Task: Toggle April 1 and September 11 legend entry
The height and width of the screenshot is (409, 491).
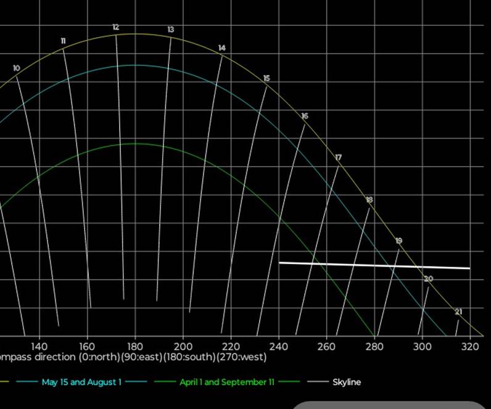Action: pos(226,382)
